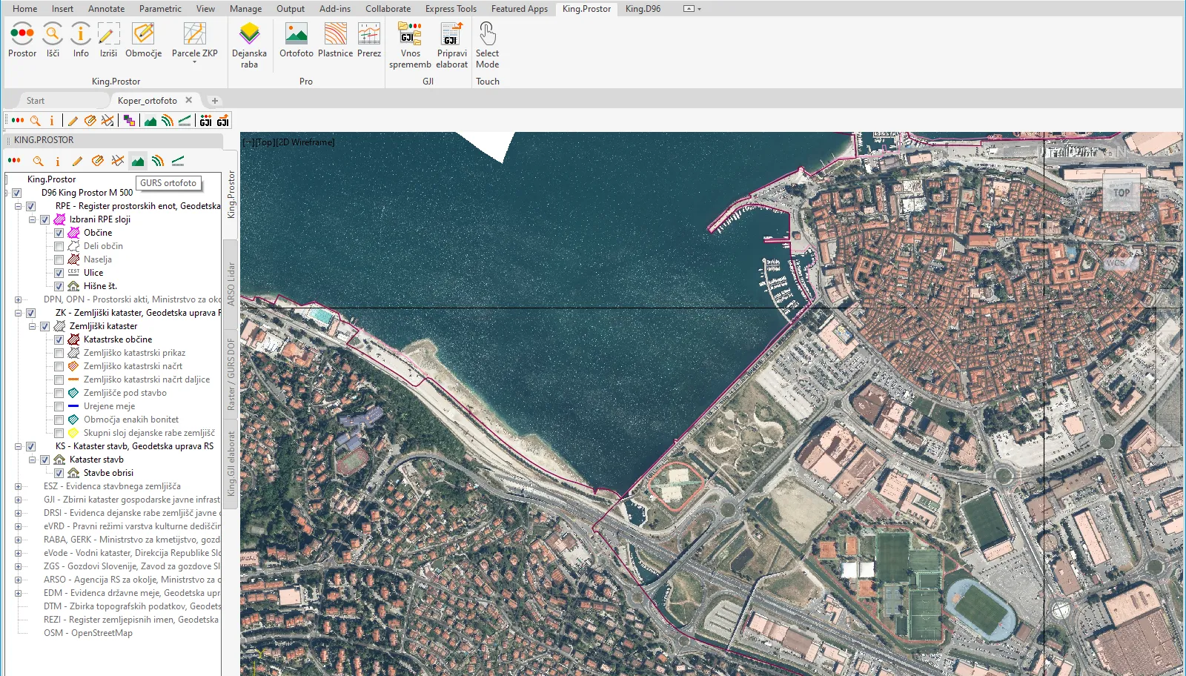Select the Info tool in the ribbon
1186x676 pixels.
(x=81, y=34)
